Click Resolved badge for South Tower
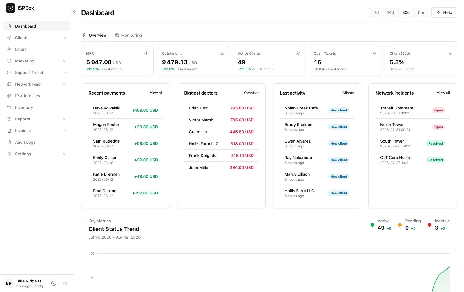Screen dimensions: 464x292 point(436,143)
